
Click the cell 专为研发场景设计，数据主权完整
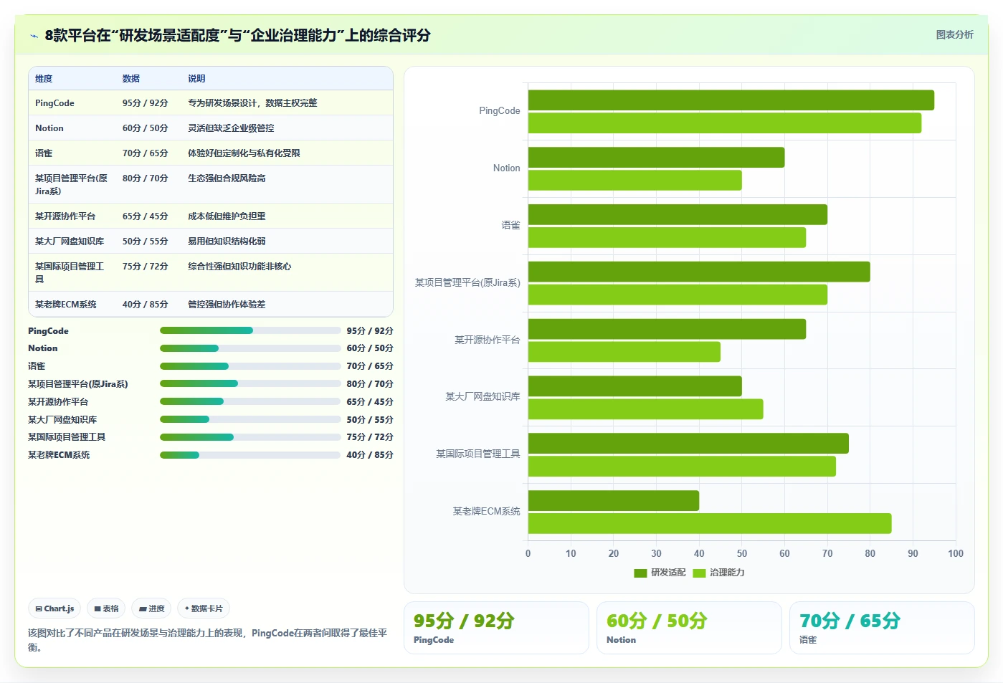tap(252, 103)
